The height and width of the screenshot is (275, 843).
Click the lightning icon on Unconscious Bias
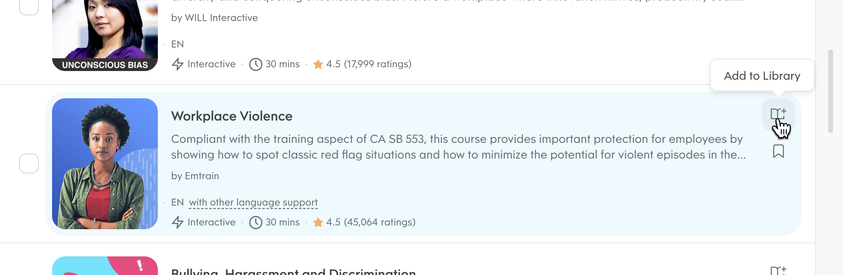178,64
